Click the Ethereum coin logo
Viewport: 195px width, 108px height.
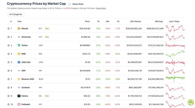(x=19, y=37)
